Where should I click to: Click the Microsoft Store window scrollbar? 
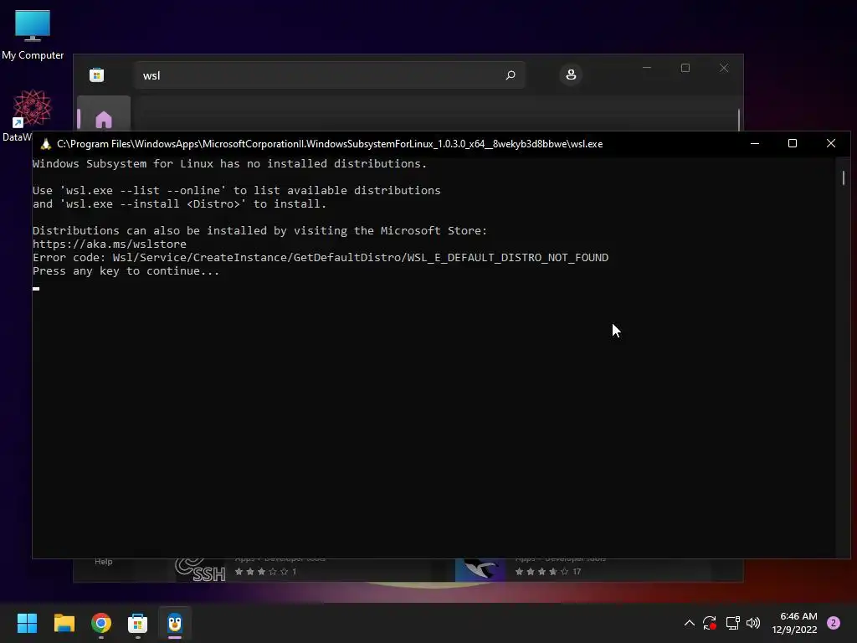[739, 120]
